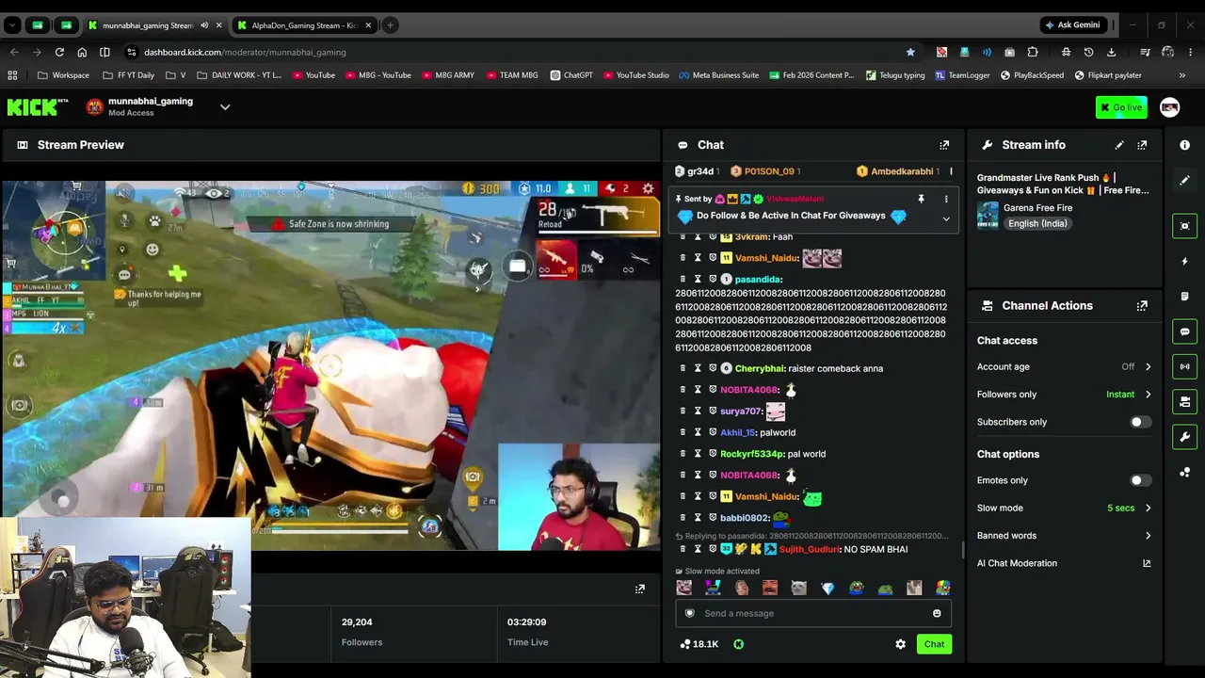
Task: Click the lightning bolt sidebar icon
Action: tap(1184, 261)
